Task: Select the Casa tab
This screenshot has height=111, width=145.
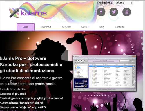Action: coord(26,27)
